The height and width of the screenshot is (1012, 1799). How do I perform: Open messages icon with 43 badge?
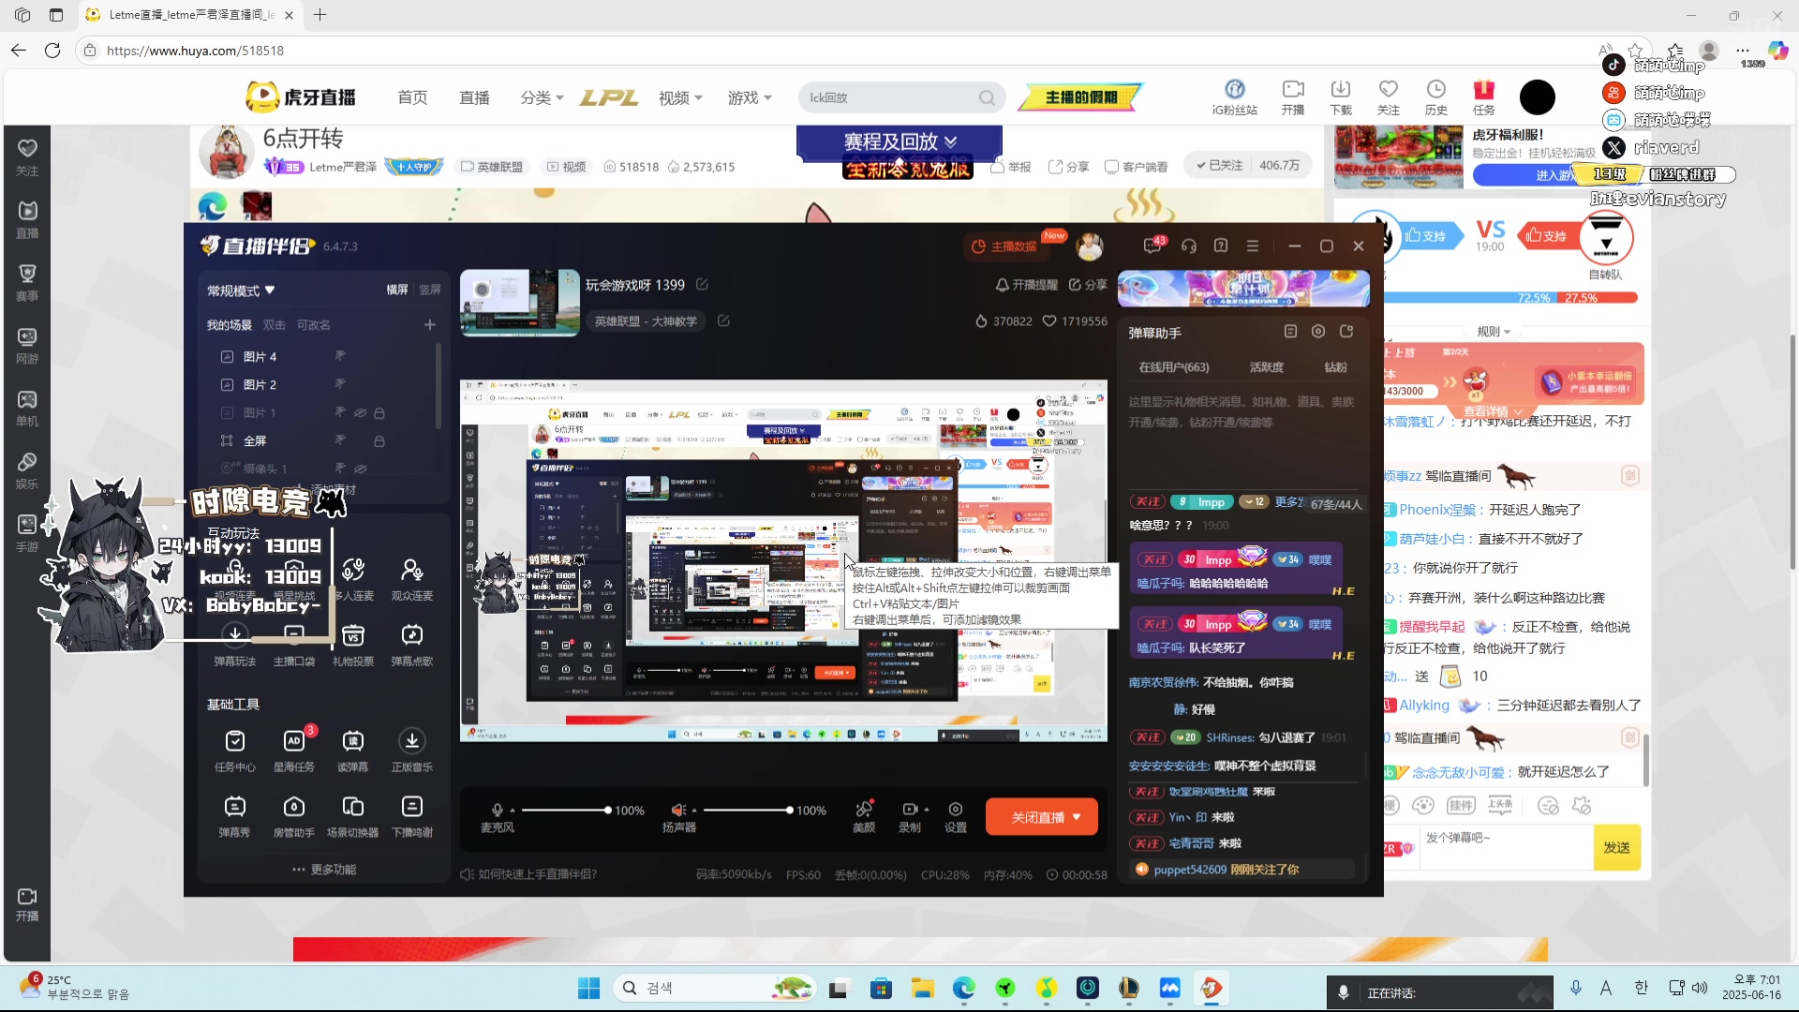pos(1153,246)
